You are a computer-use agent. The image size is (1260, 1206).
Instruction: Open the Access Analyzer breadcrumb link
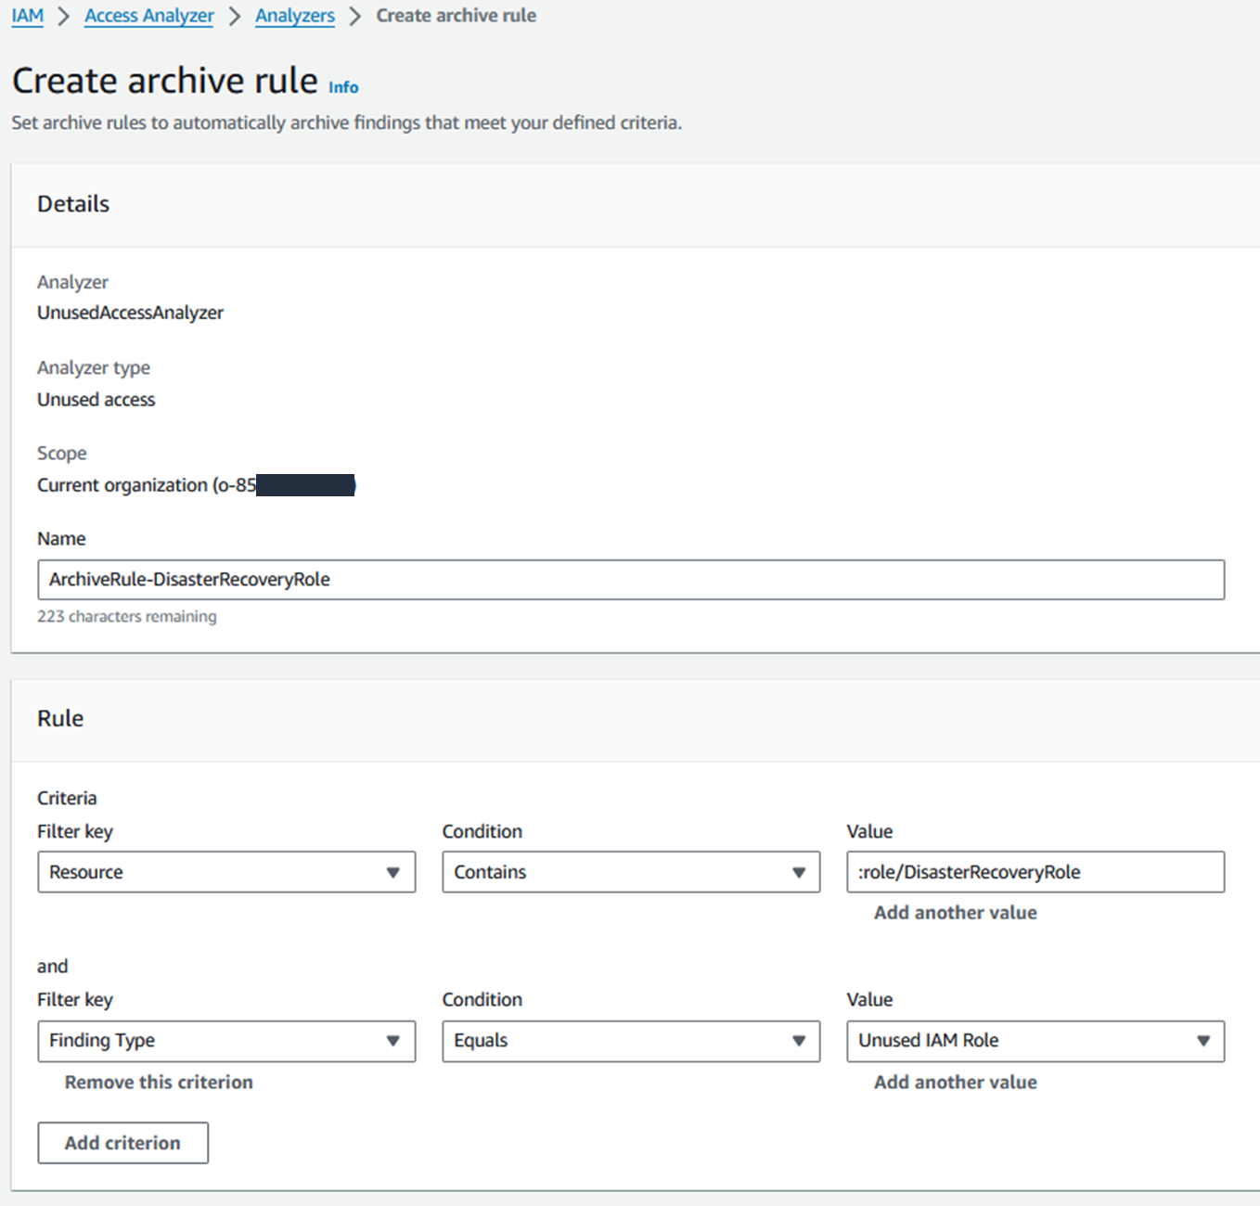(148, 15)
